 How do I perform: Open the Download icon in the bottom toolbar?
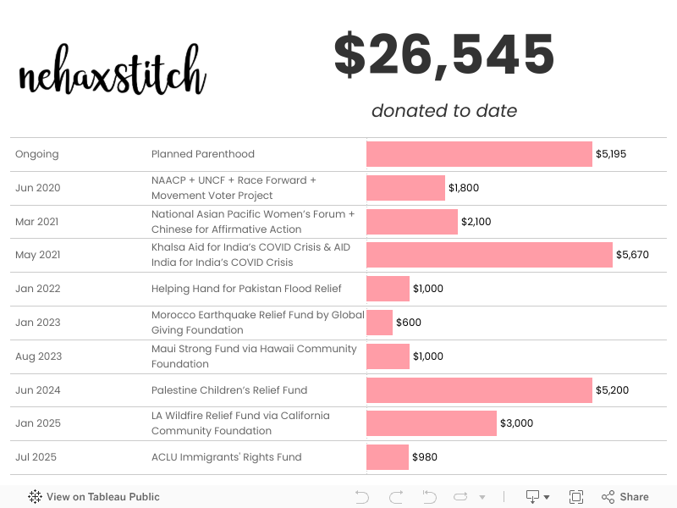(531, 497)
